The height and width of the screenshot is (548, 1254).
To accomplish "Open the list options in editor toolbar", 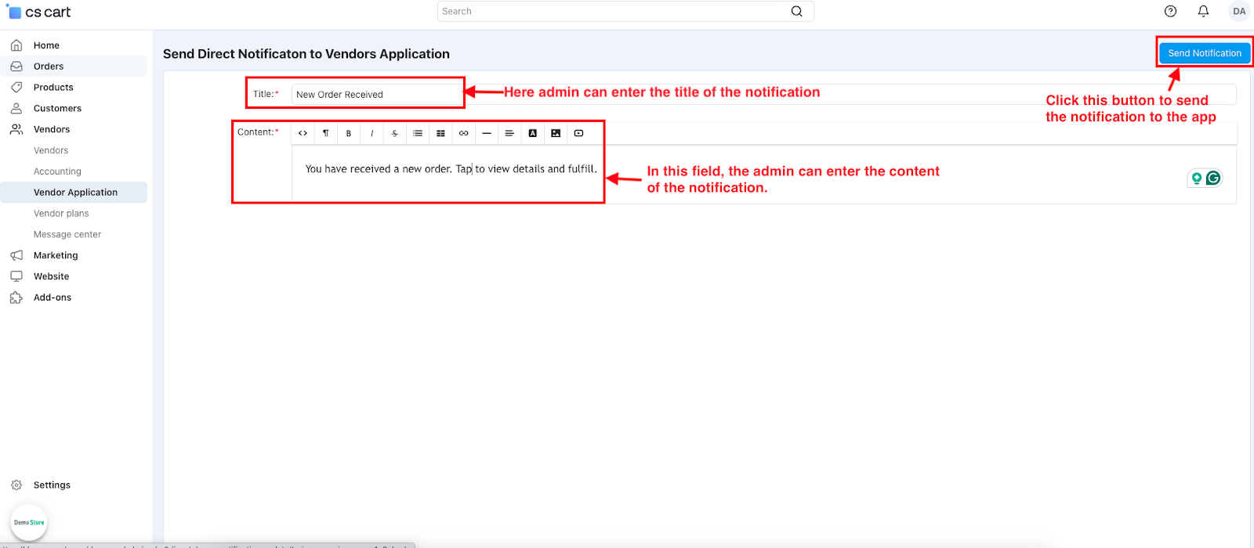I will point(418,133).
